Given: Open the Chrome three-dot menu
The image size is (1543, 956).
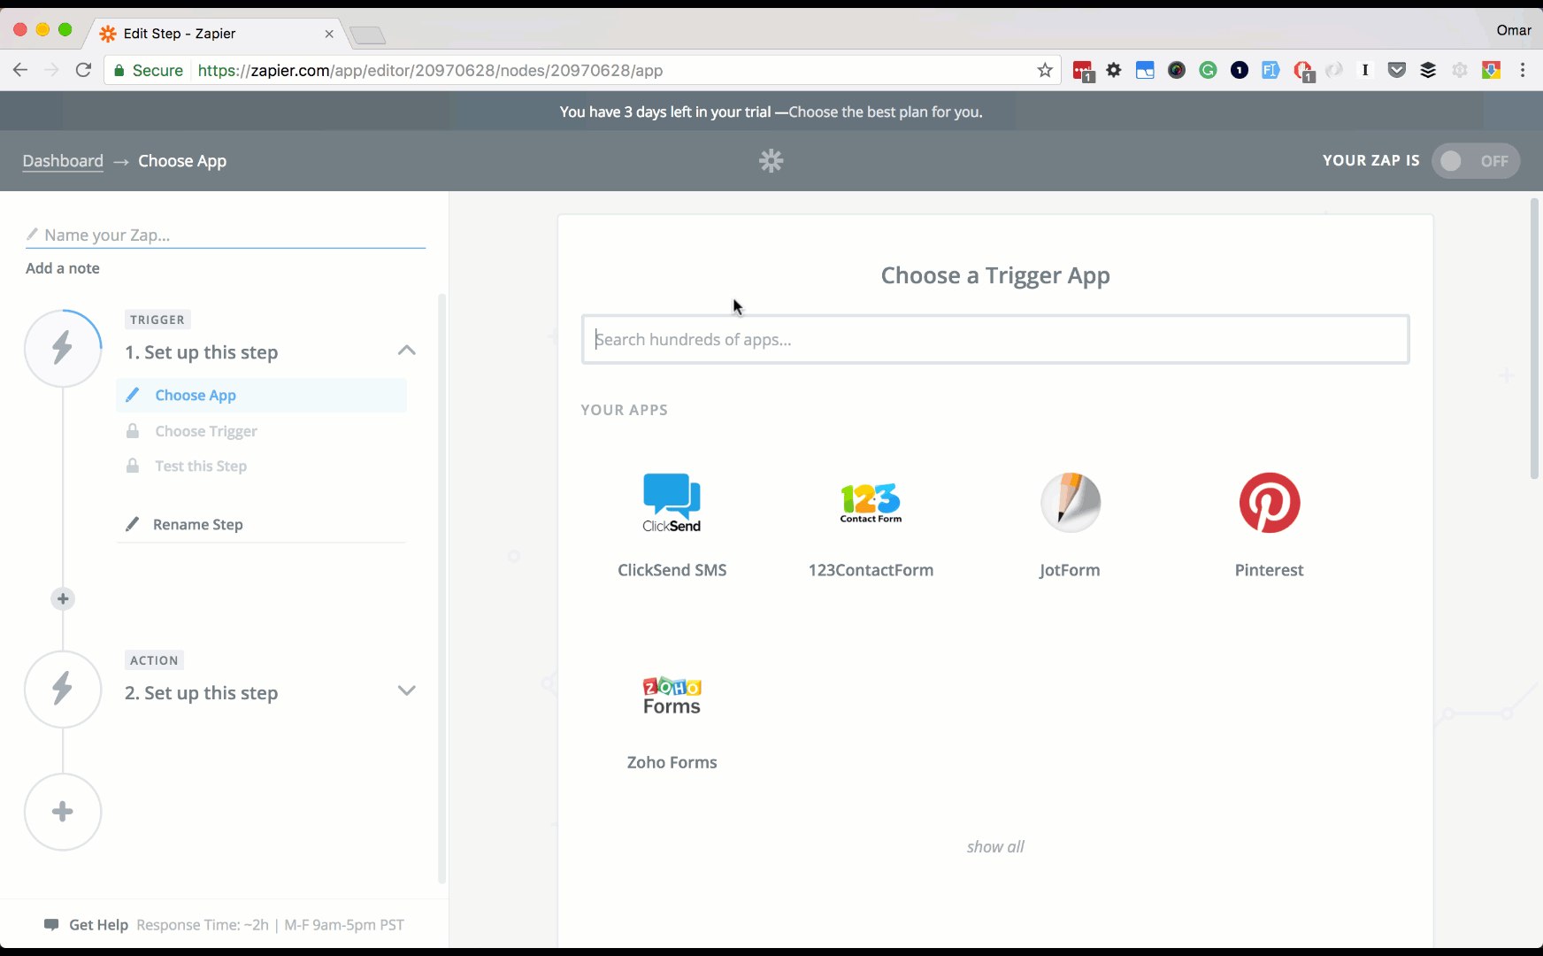Looking at the screenshot, I should pyautogui.click(x=1524, y=70).
